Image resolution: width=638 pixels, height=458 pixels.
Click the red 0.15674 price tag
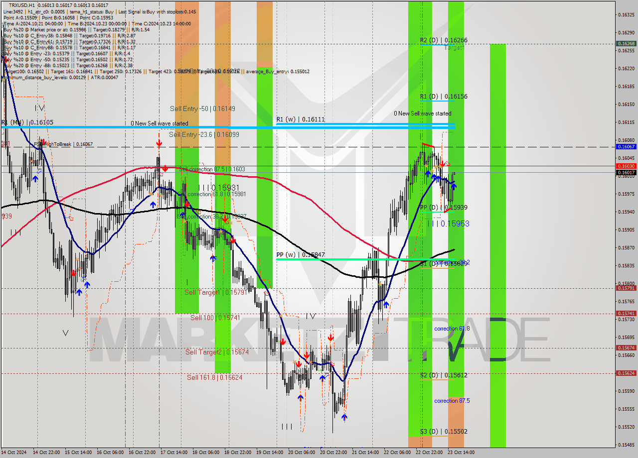click(x=627, y=347)
